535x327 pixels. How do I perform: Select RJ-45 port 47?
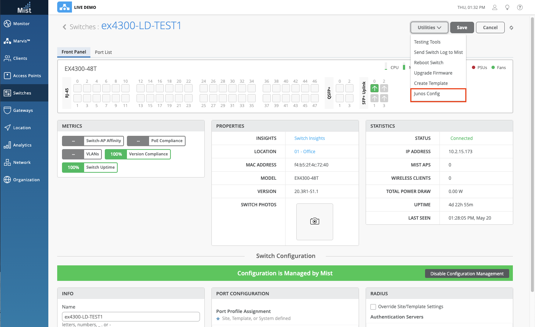point(315,98)
